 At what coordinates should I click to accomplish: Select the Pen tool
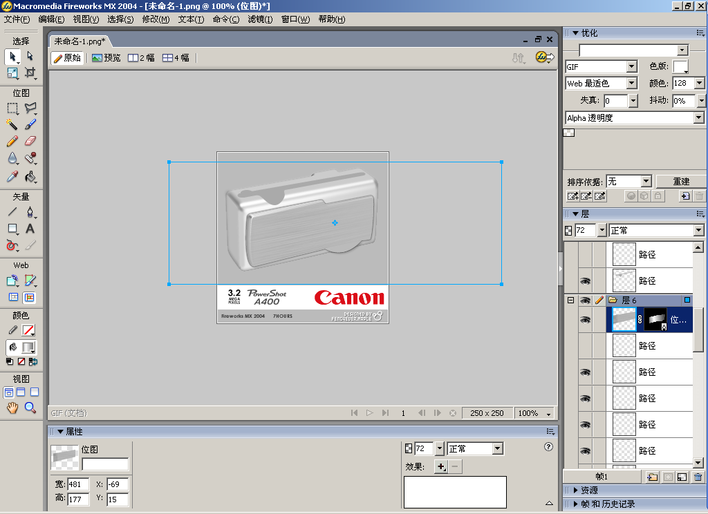click(x=30, y=211)
